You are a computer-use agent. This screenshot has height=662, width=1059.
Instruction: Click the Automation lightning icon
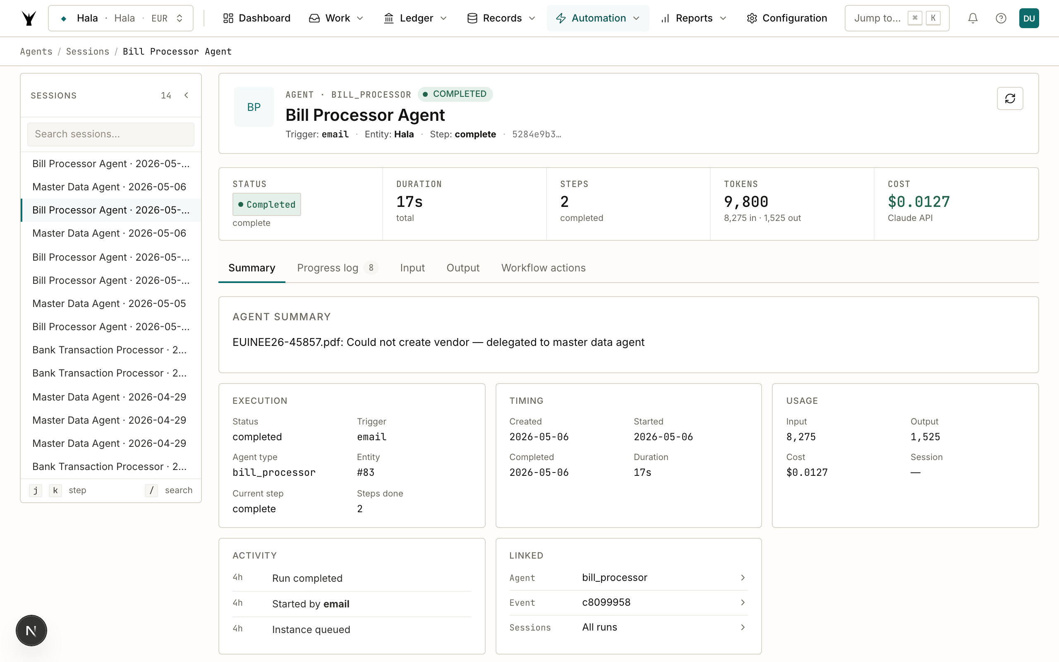[561, 18]
